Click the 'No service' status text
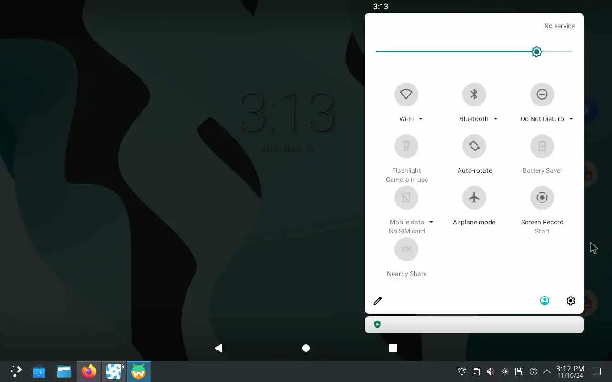 point(559,26)
